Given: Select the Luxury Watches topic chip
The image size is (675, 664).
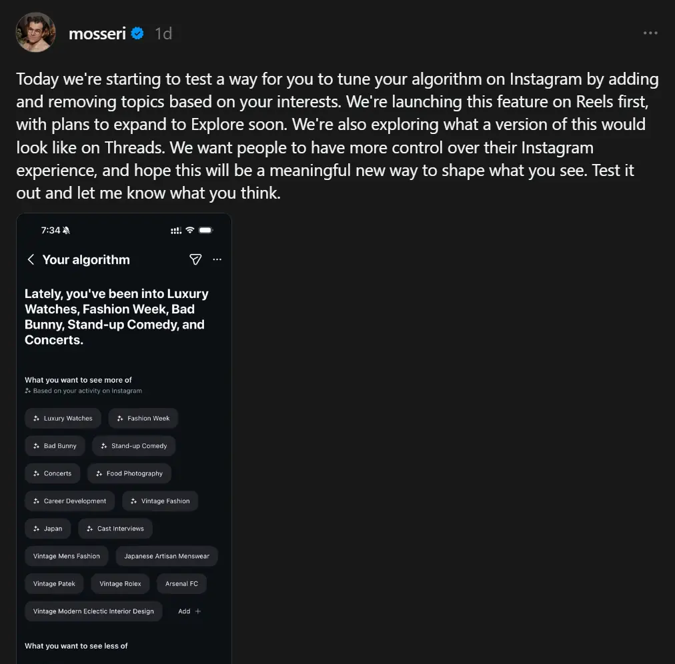Looking at the screenshot, I should pos(63,418).
